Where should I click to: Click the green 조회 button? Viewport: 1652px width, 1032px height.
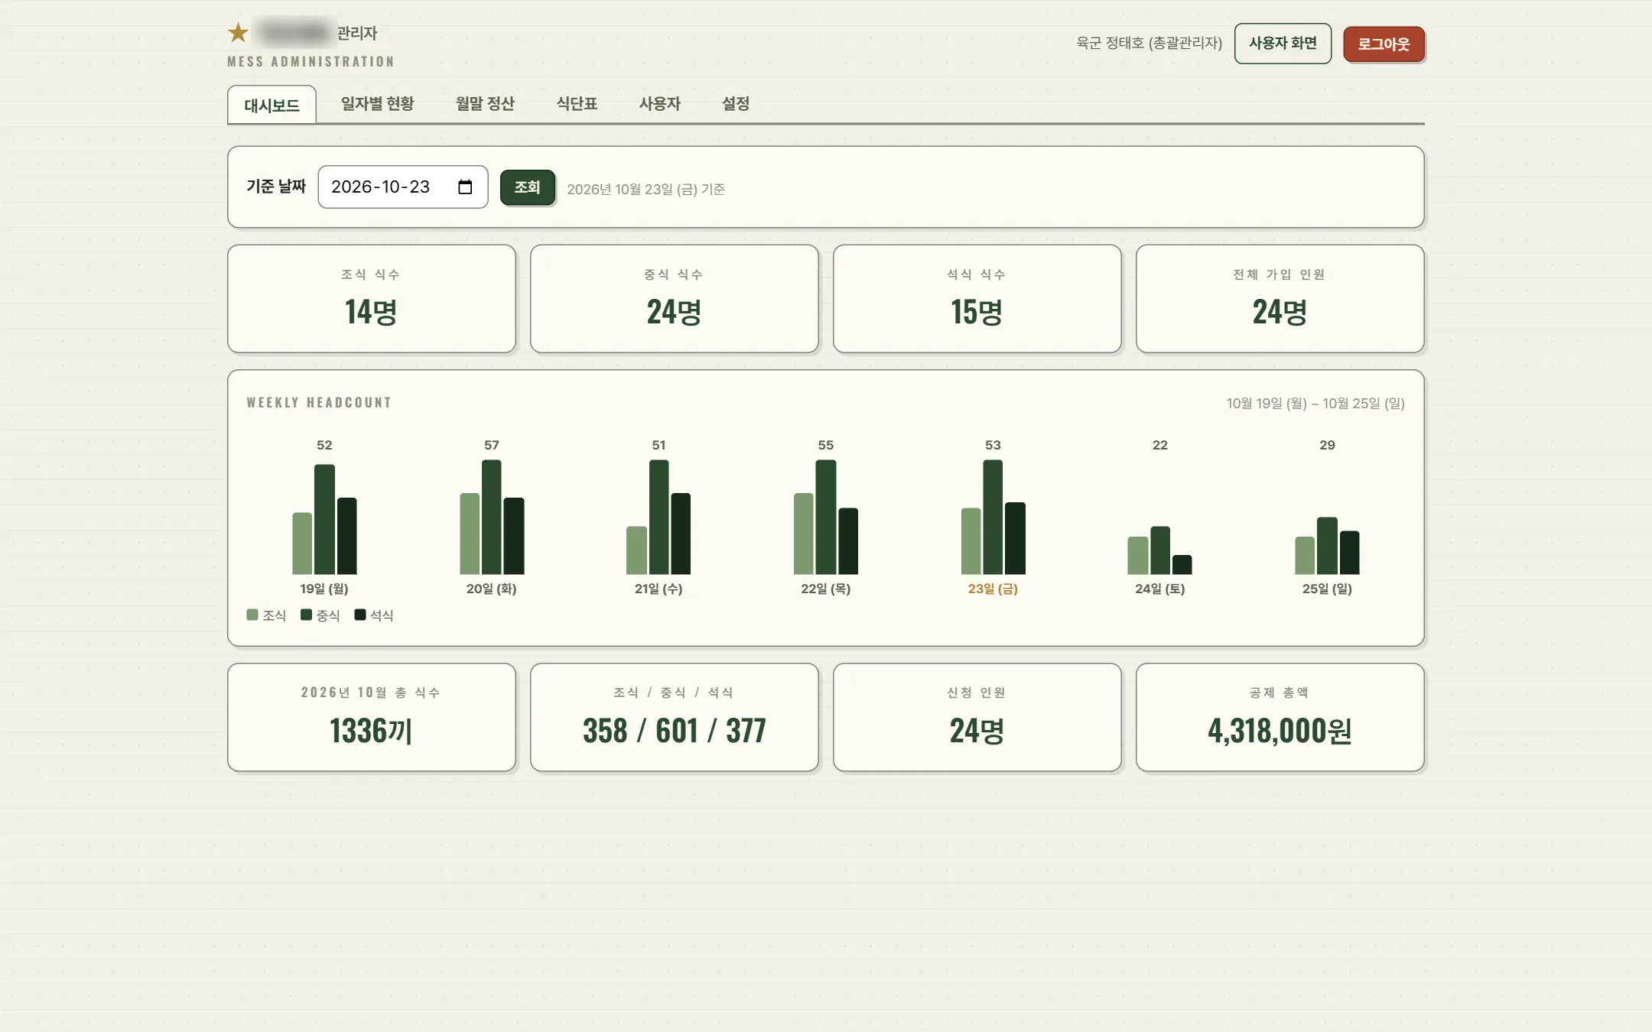coord(527,187)
